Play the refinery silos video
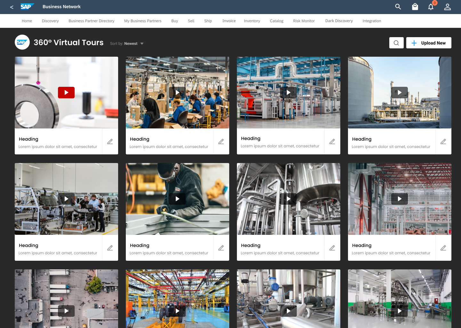This screenshot has width=461, height=328. [400, 93]
